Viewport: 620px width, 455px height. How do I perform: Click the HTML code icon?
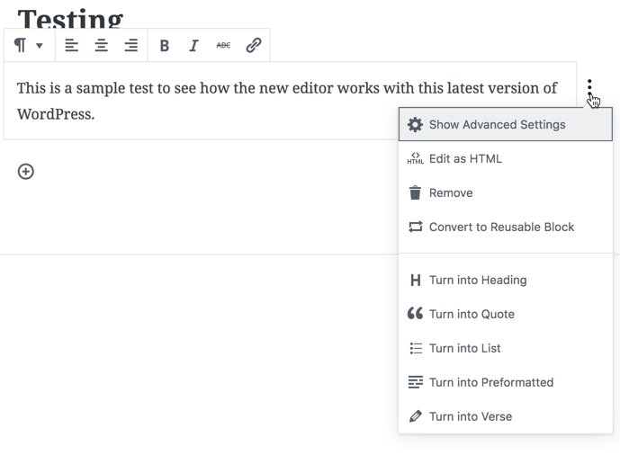pyautogui.click(x=415, y=158)
